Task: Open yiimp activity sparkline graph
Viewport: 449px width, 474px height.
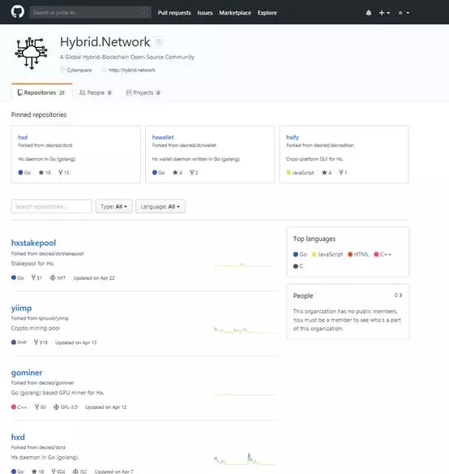Action: point(245,330)
